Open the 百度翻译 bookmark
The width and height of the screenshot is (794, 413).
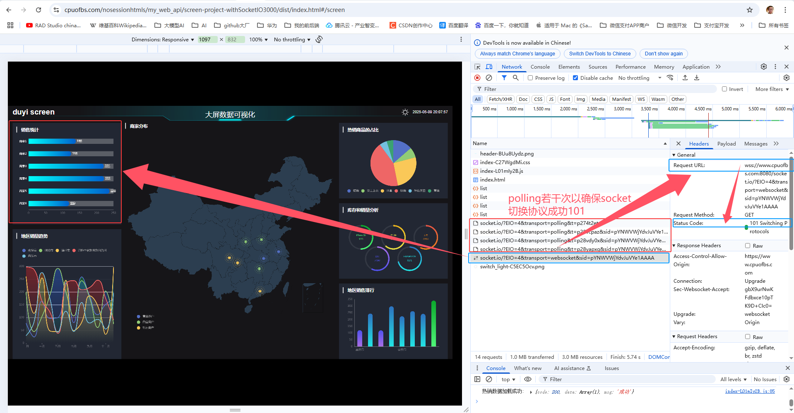pyautogui.click(x=454, y=25)
